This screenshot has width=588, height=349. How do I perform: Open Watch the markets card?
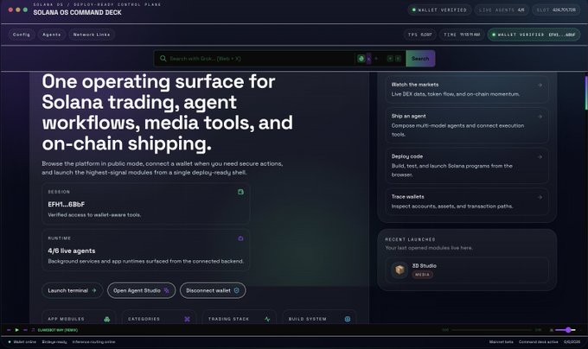[x=467, y=89]
